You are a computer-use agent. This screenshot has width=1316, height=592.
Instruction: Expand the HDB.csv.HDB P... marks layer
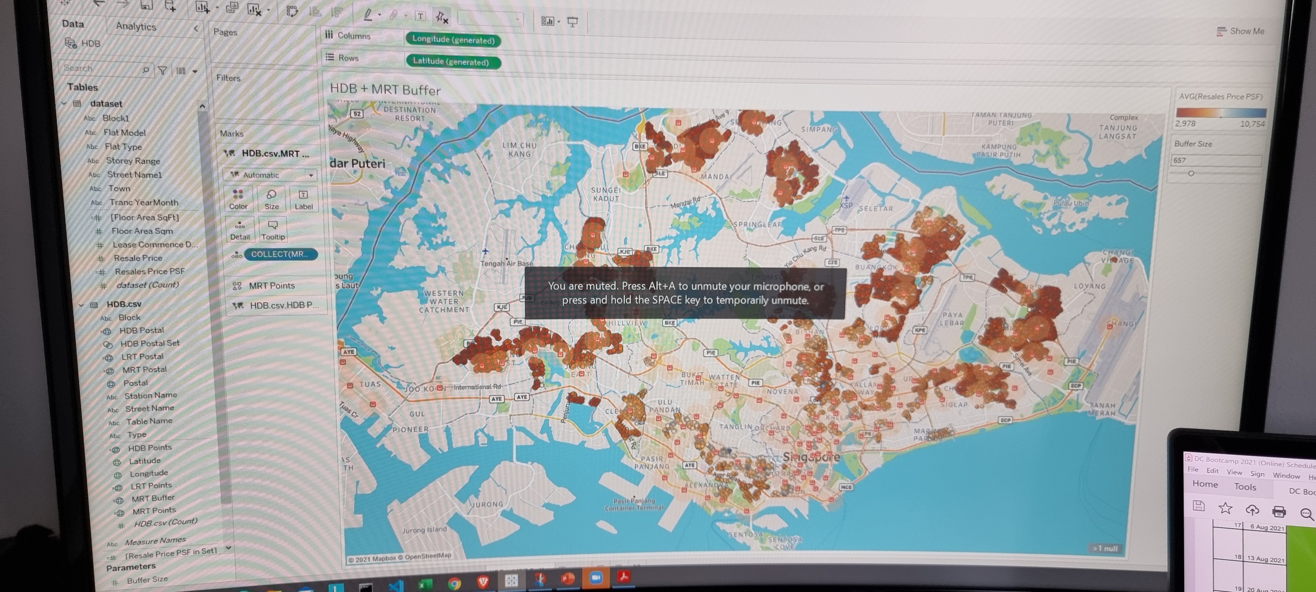pos(277,306)
